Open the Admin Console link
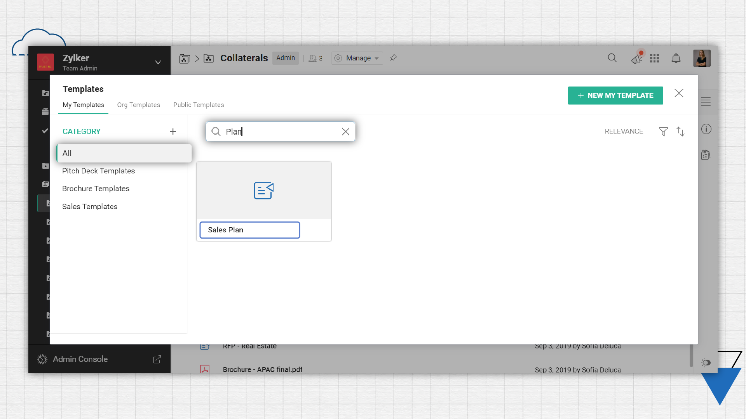Screen dimensions: 746x419 (x=80, y=359)
